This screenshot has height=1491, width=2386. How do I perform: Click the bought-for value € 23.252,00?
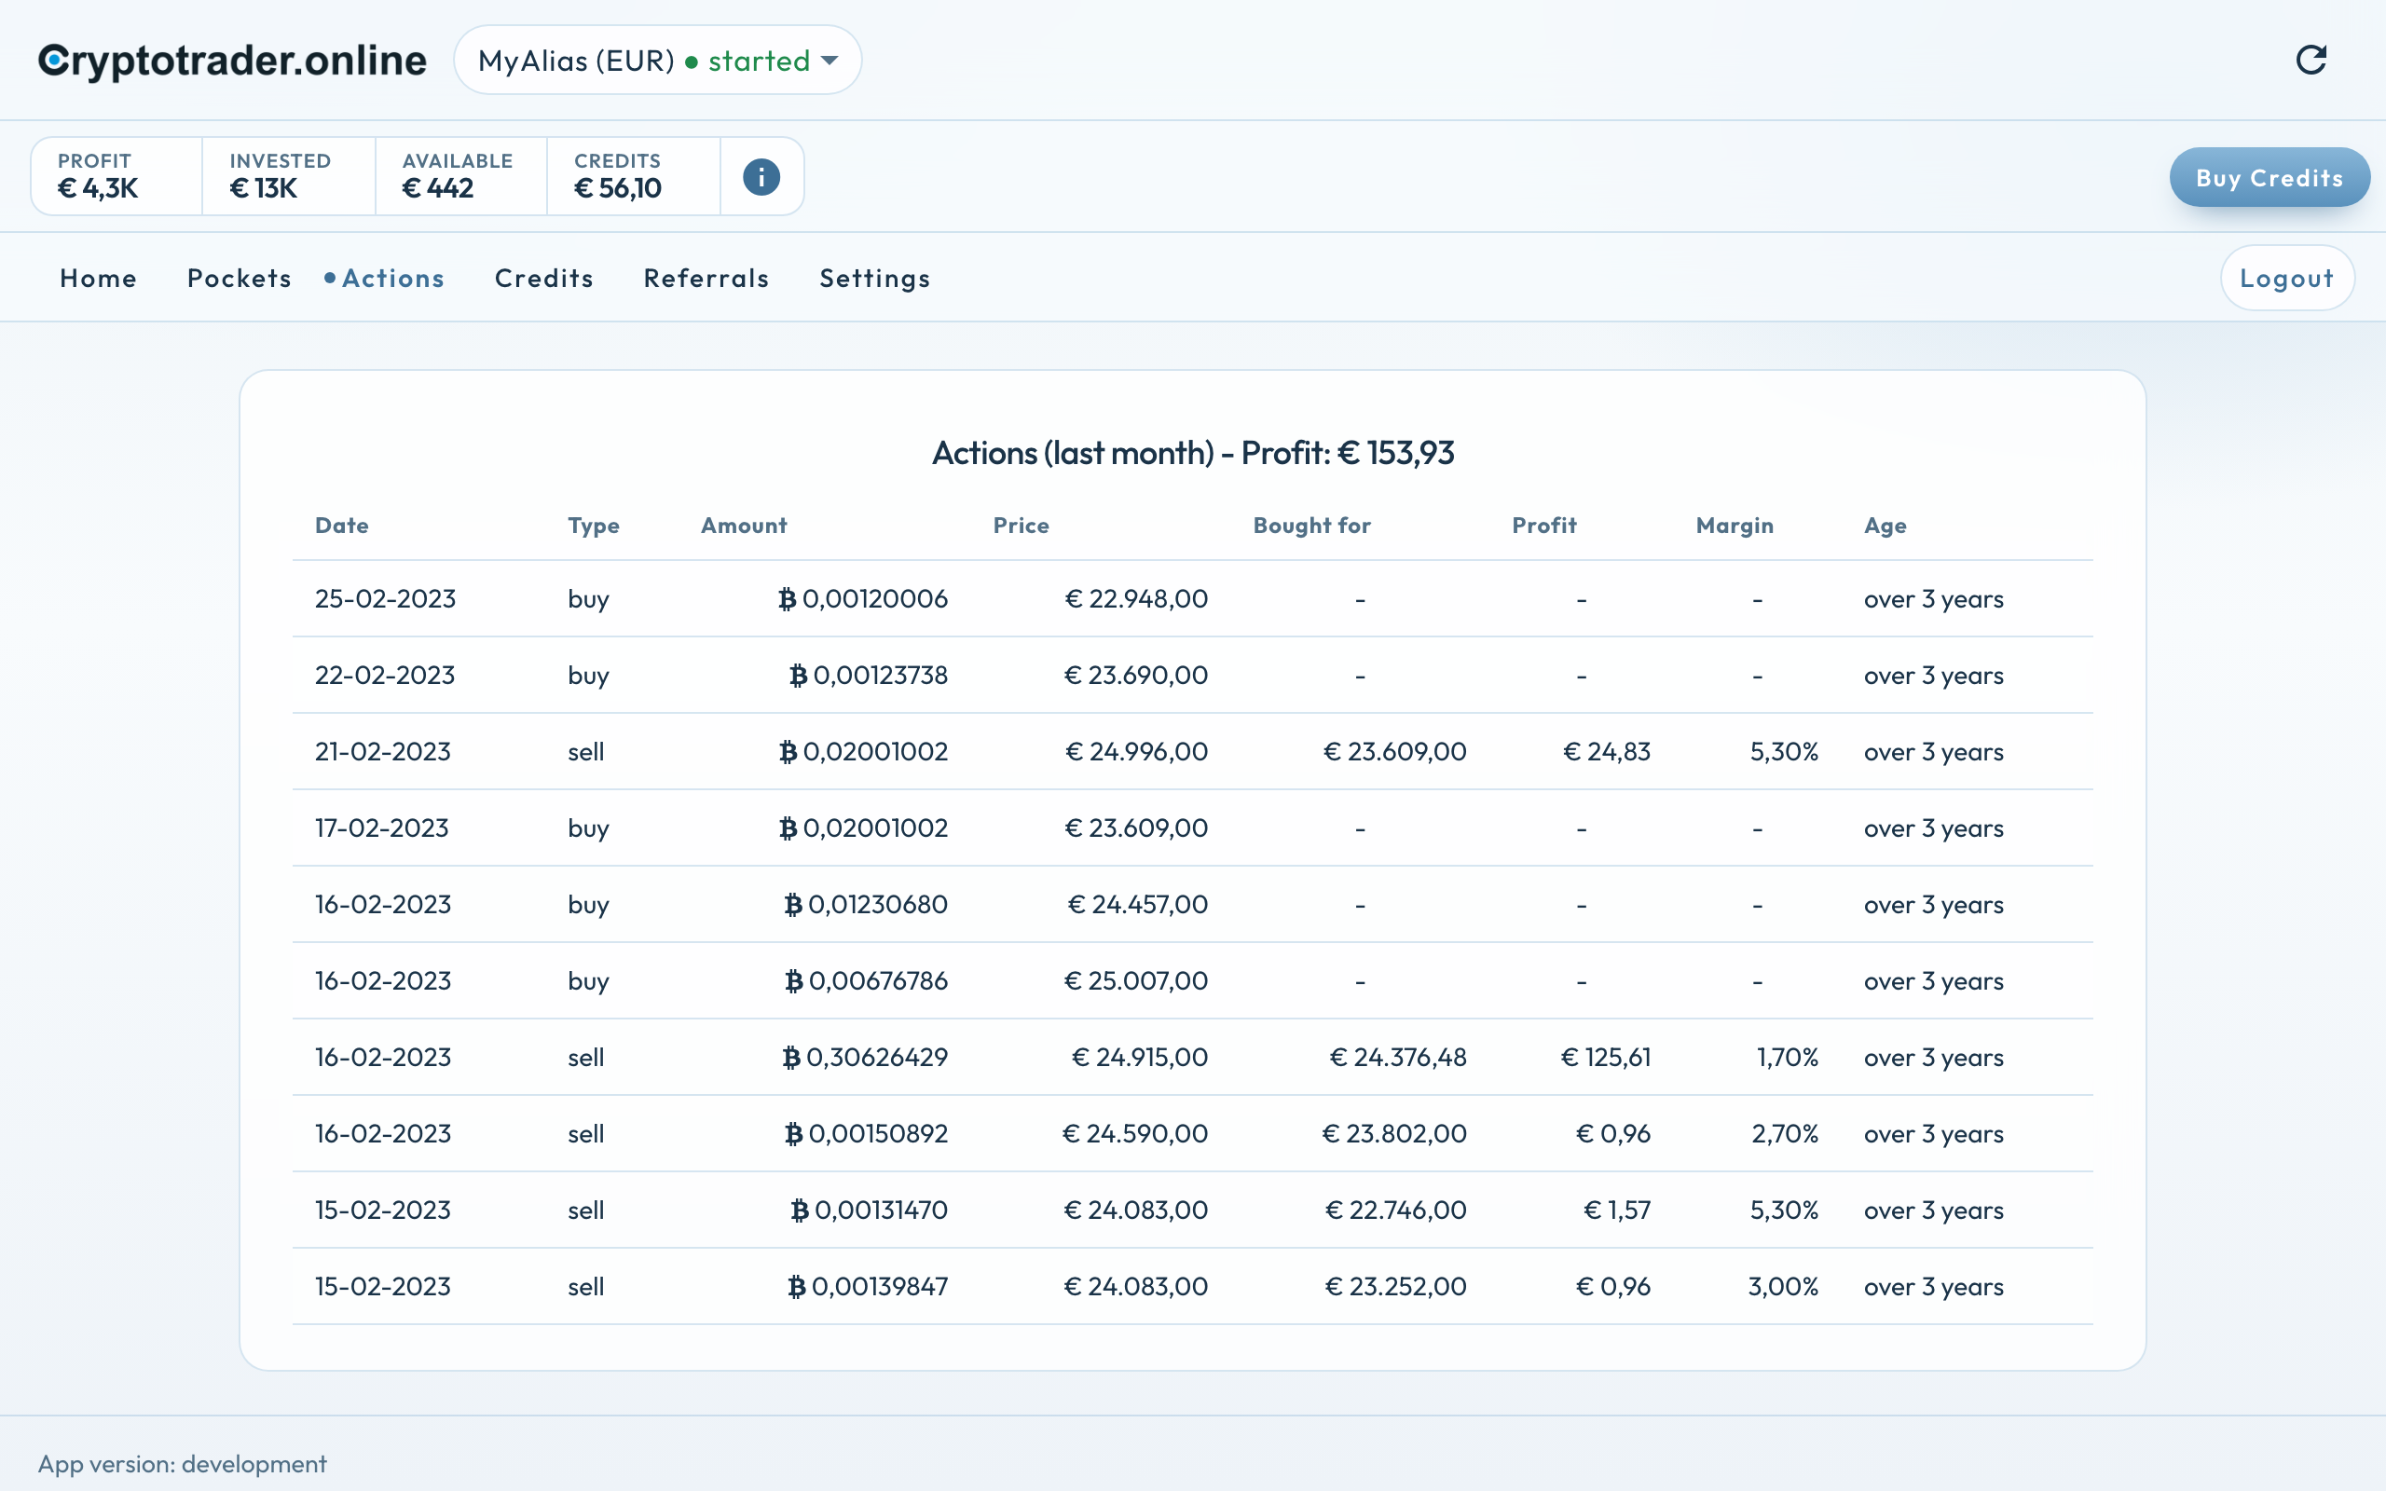coord(1396,1287)
